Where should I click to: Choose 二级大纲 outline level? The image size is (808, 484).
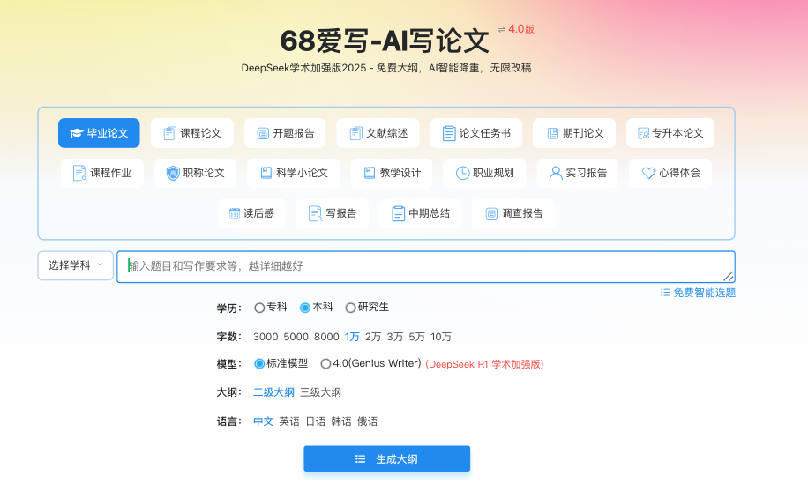coord(273,392)
